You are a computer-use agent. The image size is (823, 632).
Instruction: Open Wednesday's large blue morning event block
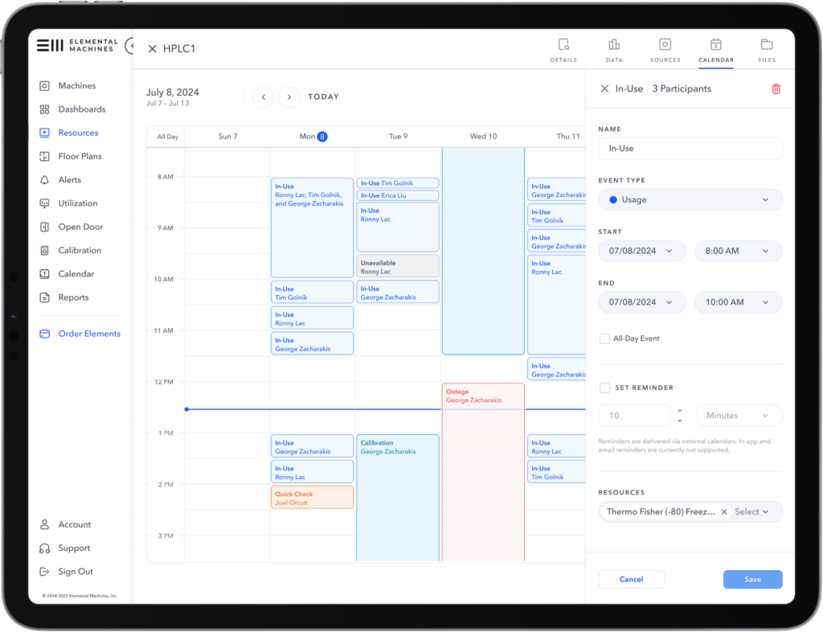coord(483,251)
